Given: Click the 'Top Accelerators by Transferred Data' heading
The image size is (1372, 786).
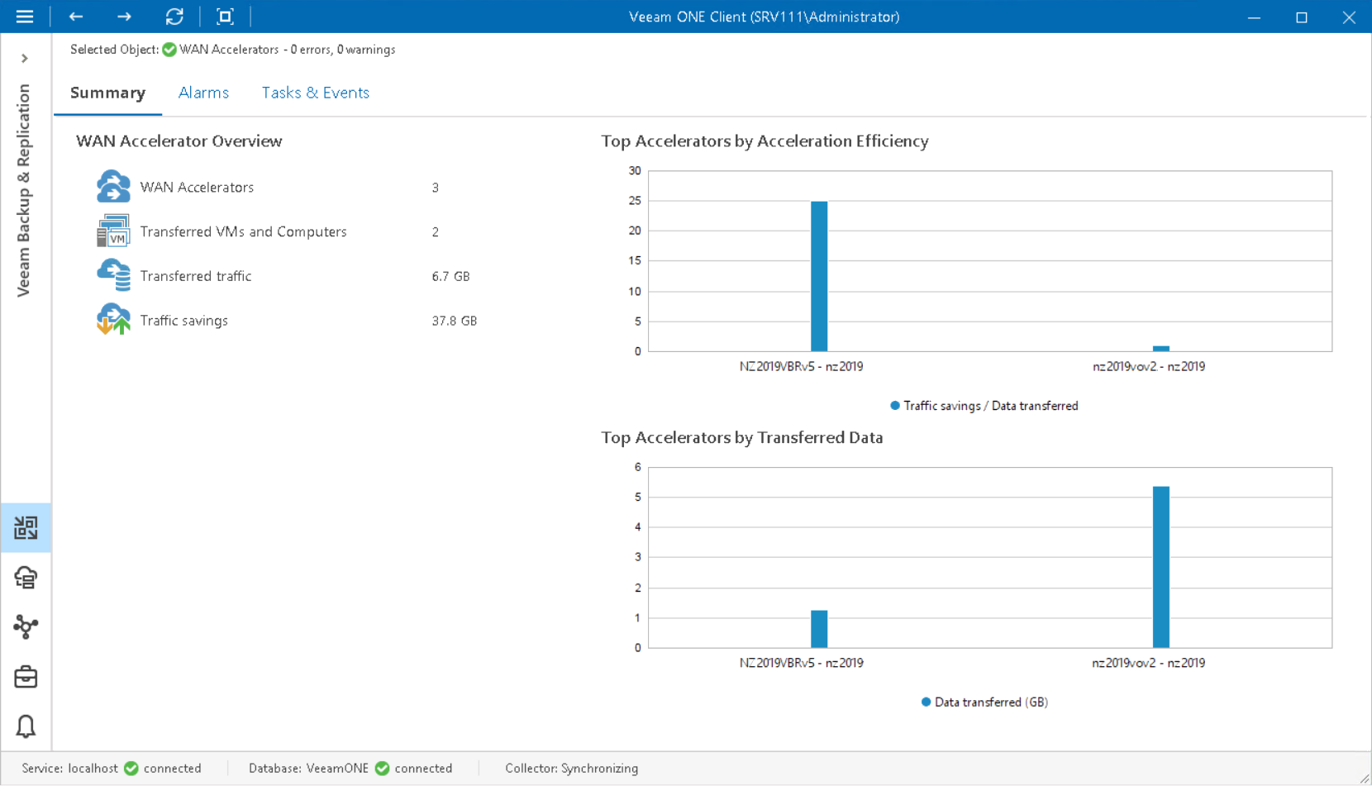Looking at the screenshot, I should click(x=742, y=438).
